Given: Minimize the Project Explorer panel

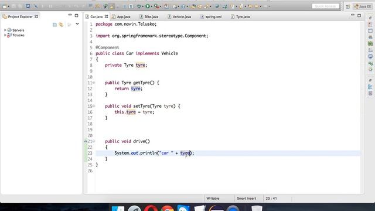Looking at the screenshot, I should point(70,15).
